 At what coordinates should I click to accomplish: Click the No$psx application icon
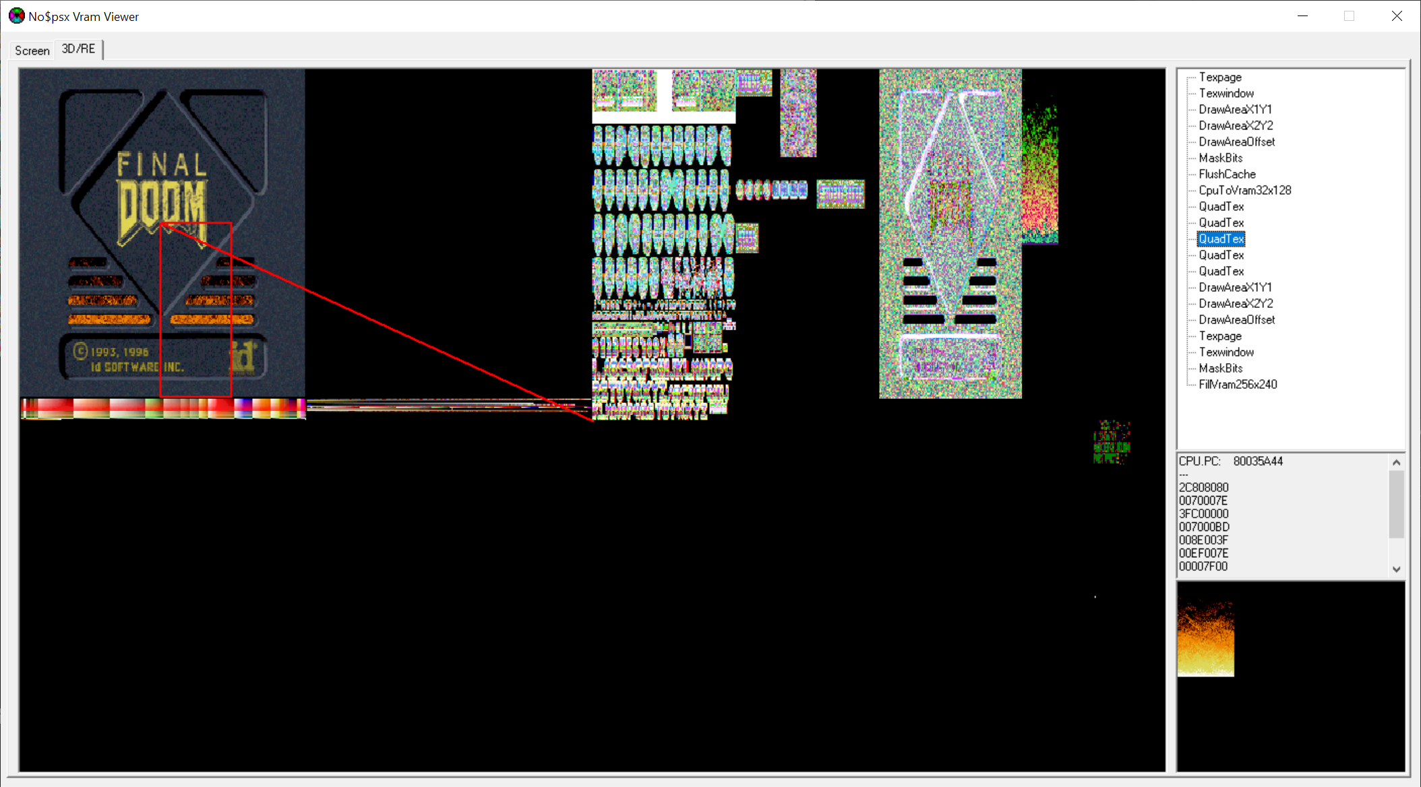[x=16, y=16]
